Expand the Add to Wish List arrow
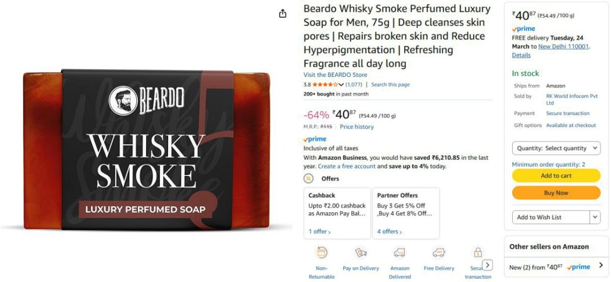 (595, 217)
